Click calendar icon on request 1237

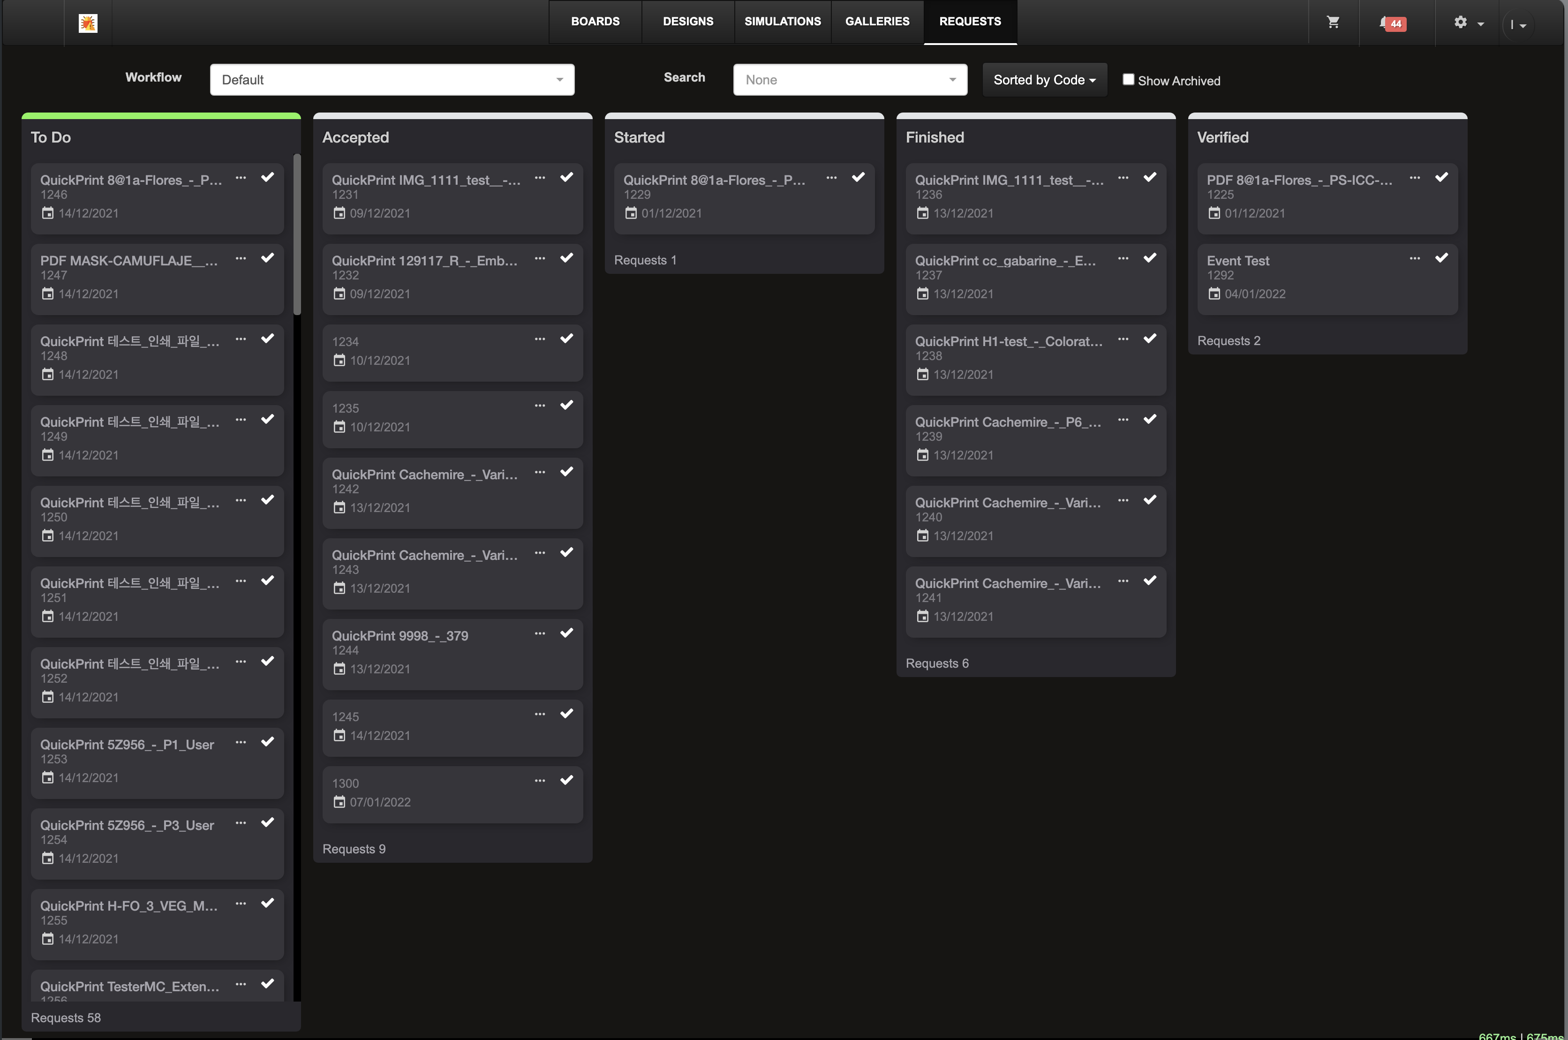[x=922, y=293]
